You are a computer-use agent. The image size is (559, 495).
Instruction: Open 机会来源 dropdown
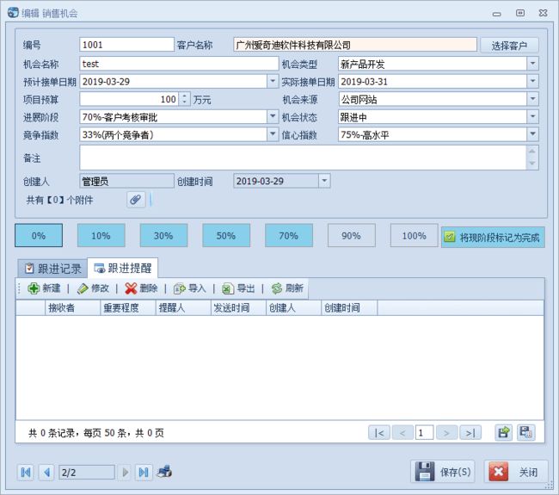pos(532,99)
